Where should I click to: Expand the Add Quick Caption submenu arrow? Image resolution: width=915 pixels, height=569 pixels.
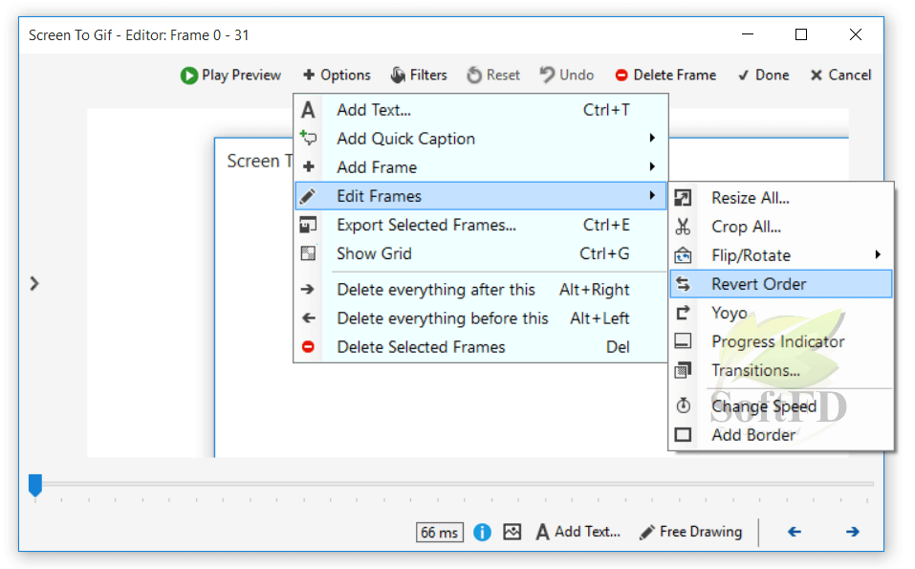(x=652, y=138)
